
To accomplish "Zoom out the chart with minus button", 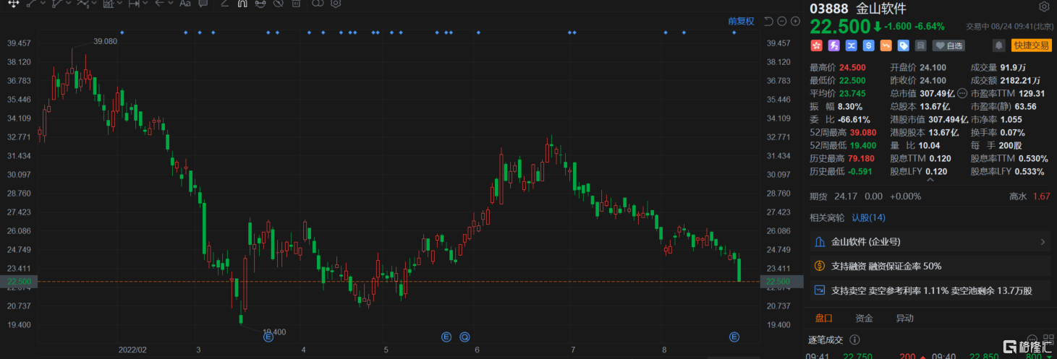I will pyautogui.click(x=782, y=21).
